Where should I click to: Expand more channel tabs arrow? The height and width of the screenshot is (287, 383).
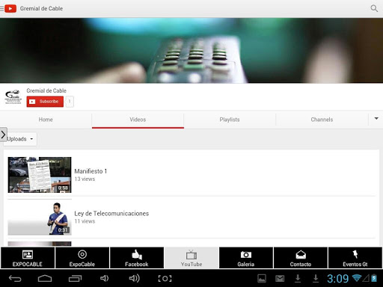click(376, 119)
